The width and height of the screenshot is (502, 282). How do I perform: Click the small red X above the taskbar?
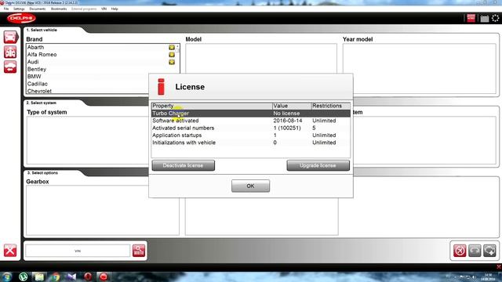tap(499, 266)
